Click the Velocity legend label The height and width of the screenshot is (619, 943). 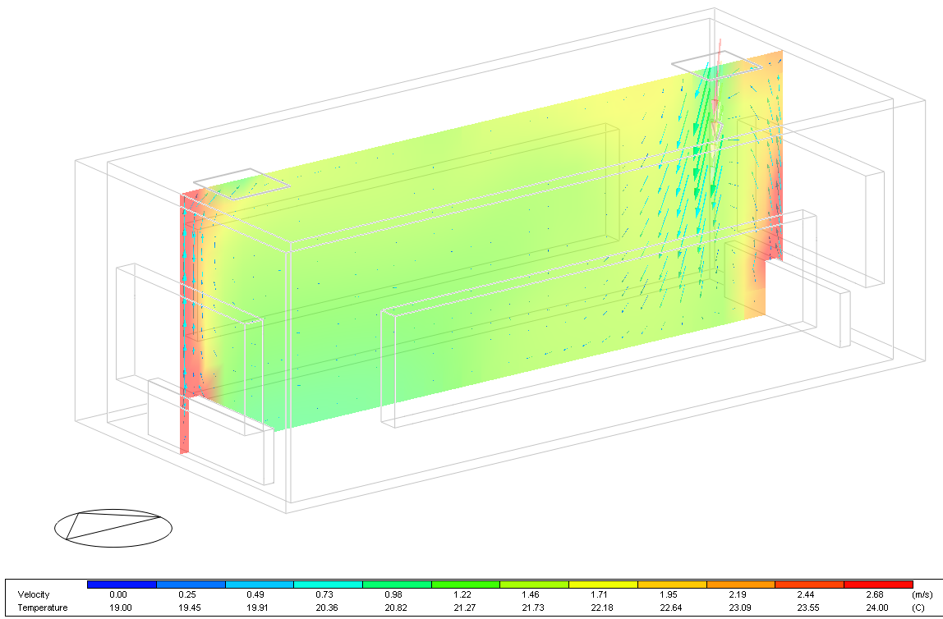tap(33, 594)
